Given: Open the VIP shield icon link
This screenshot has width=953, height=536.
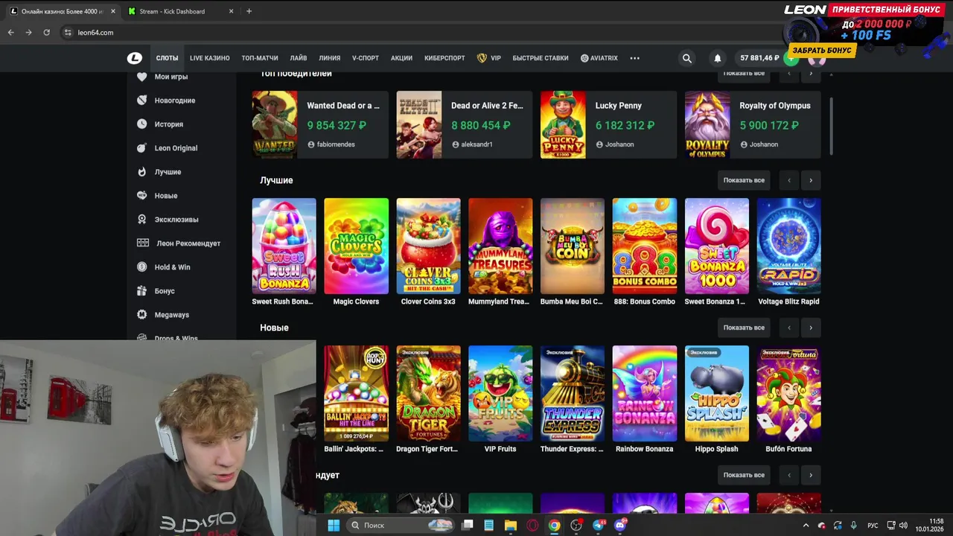Looking at the screenshot, I should tap(489, 58).
